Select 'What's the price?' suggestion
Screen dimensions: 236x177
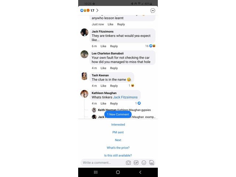point(118,148)
